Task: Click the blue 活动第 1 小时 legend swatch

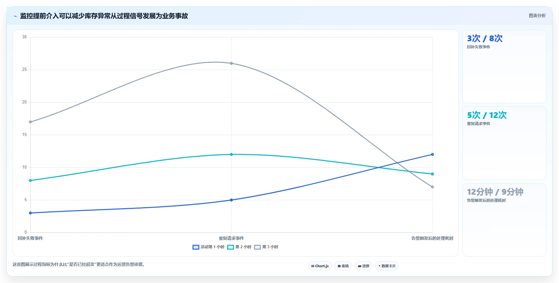Action: pyautogui.click(x=196, y=247)
